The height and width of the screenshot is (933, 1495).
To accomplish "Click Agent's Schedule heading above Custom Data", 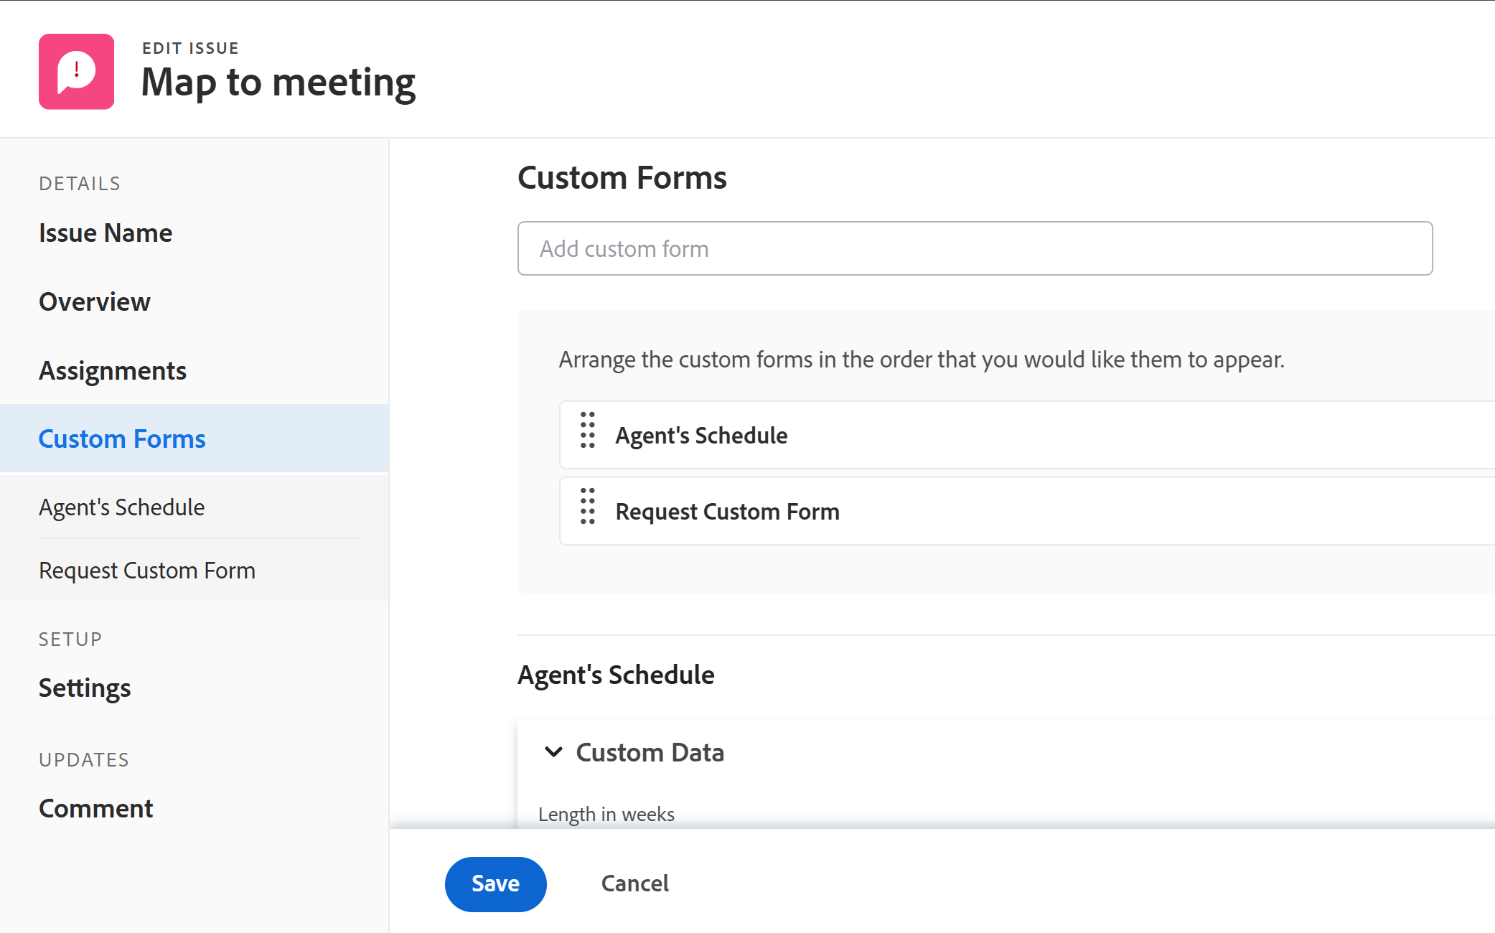I will [616, 675].
